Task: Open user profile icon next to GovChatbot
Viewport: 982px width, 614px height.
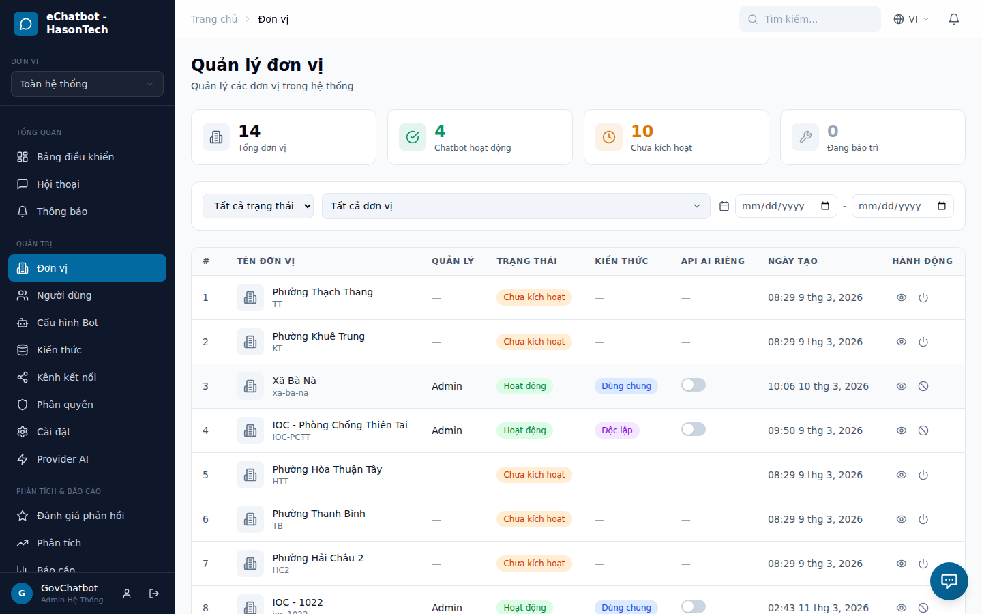Action: pos(127,594)
